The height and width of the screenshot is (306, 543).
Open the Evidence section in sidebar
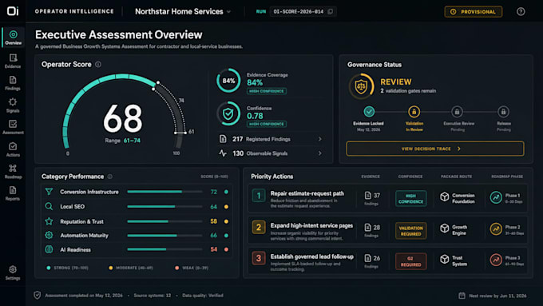(x=13, y=61)
